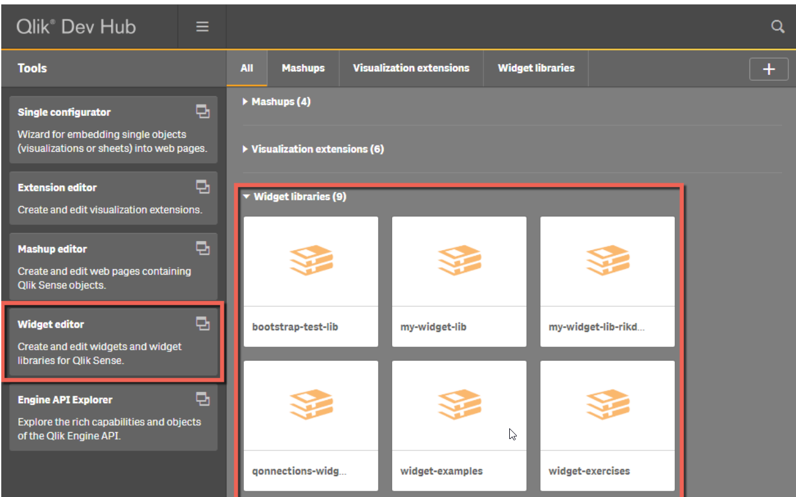The width and height of the screenshot is (796, 497).
Task: Click the my-widget-lib library icon
Action: [x=459, y=261]
